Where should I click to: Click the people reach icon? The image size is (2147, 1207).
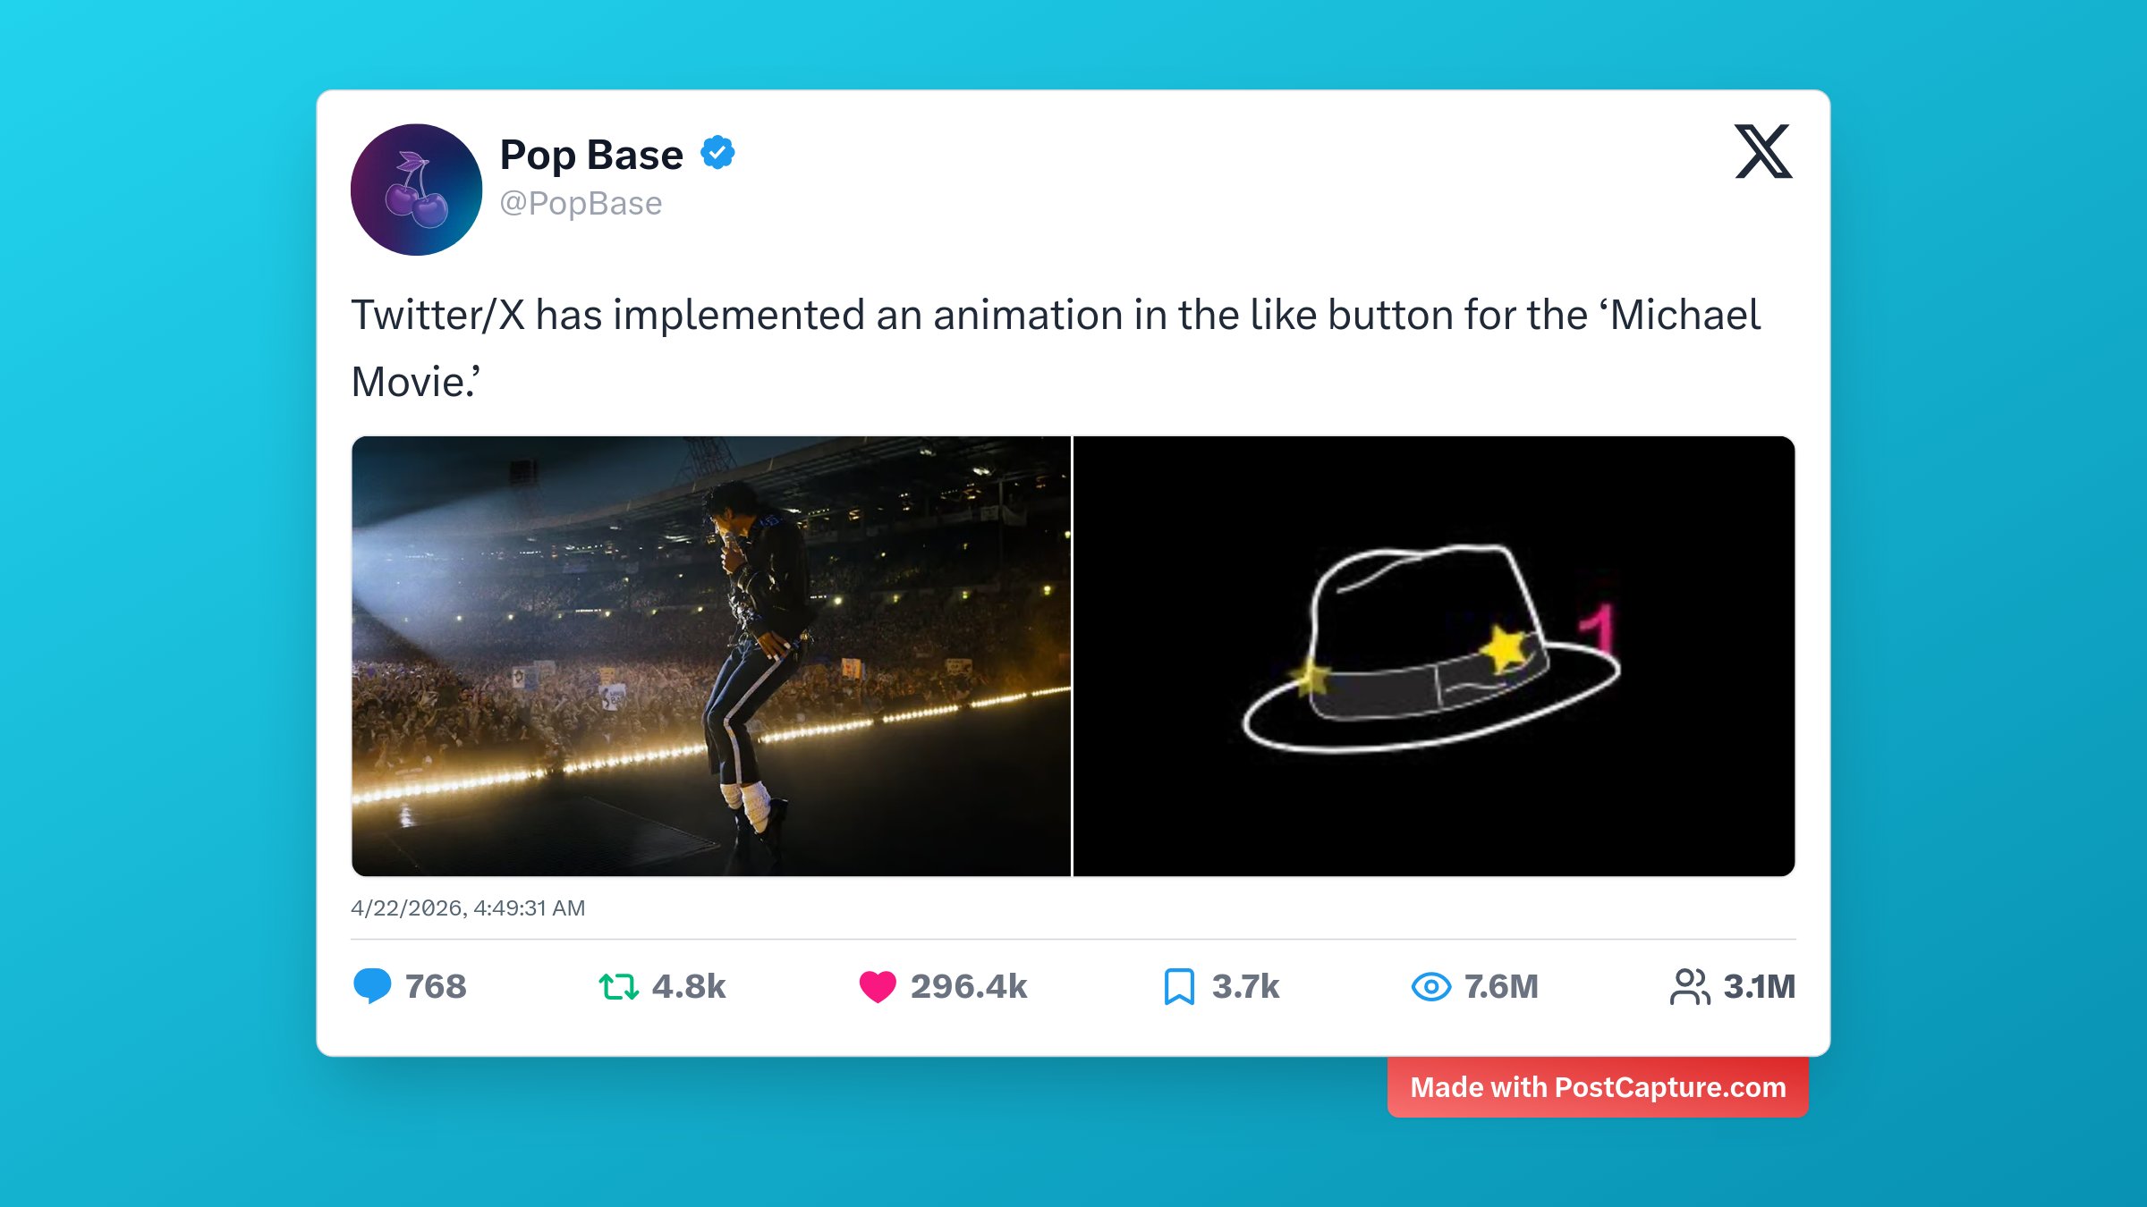1690,986
